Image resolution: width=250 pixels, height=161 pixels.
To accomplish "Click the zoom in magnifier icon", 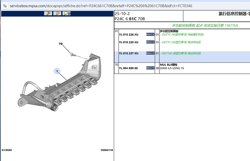I will tap(48, 13).
